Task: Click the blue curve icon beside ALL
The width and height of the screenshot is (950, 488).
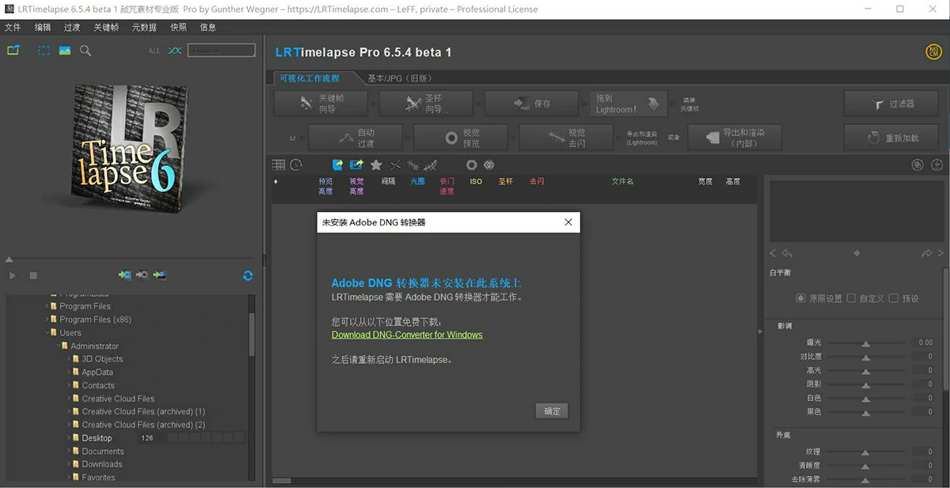Action: 175,51
